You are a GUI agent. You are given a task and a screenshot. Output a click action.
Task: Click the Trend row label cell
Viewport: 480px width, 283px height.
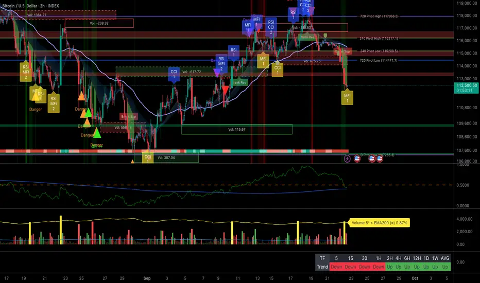[x=322, y=267]
